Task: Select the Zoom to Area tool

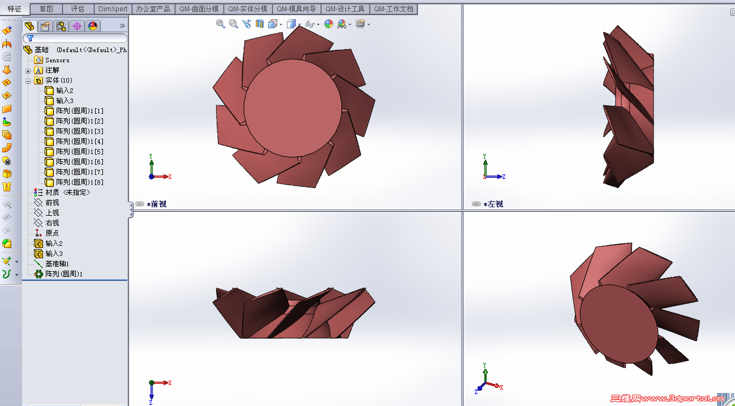Action: click(x=234, y=24)
